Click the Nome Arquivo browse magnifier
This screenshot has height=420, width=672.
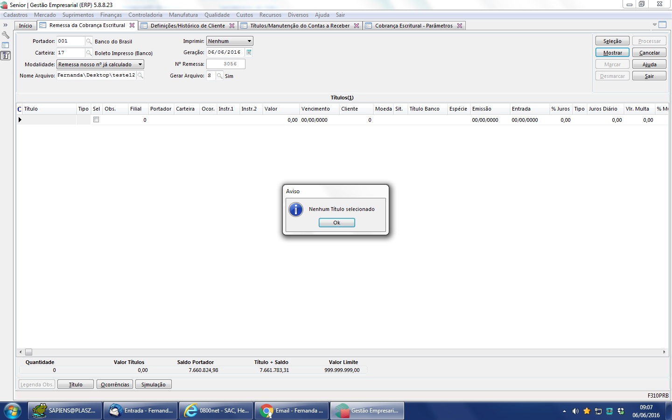pyautogui.click(x=140, y=76)
